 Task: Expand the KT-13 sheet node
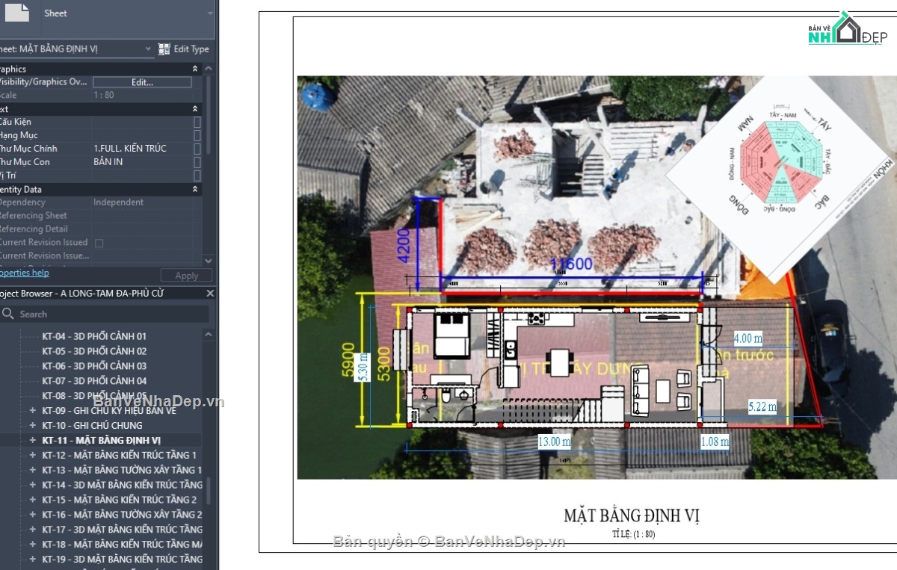click(x=32, y=471)
